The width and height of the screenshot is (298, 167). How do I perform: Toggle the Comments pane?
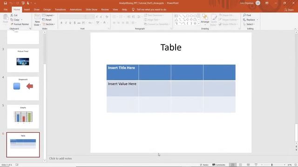pyautogui.click(x=218, y=165)
